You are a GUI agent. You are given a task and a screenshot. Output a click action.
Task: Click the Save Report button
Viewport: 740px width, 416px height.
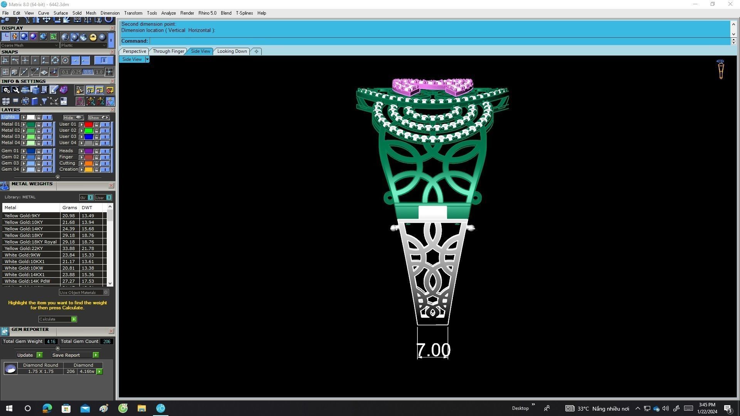(75, 355)
